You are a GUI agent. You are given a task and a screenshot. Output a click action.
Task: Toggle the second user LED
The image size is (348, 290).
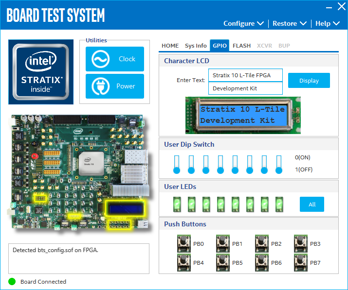pos(192,204)
